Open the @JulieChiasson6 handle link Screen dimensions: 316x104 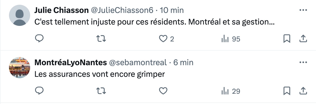122,10
